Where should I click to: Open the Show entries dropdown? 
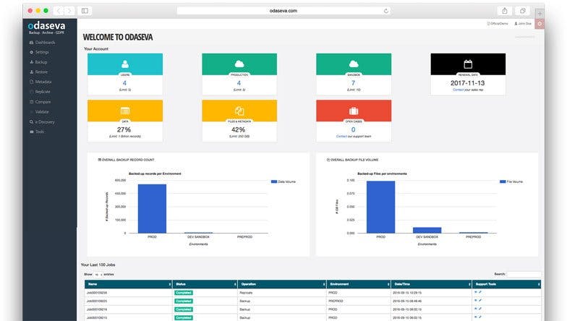click(x=98, y=275)
